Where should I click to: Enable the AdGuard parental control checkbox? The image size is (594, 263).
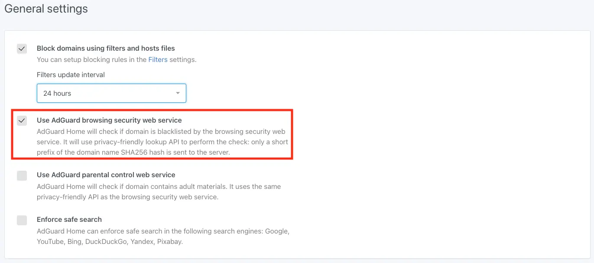22,175
